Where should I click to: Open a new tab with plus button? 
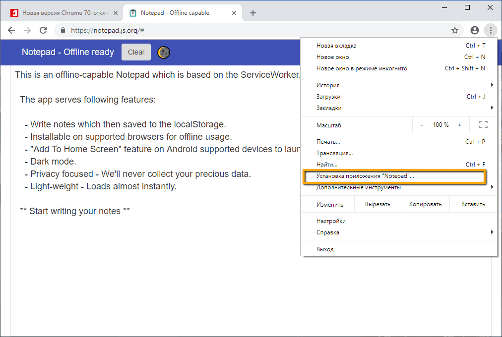click(253, 13)
